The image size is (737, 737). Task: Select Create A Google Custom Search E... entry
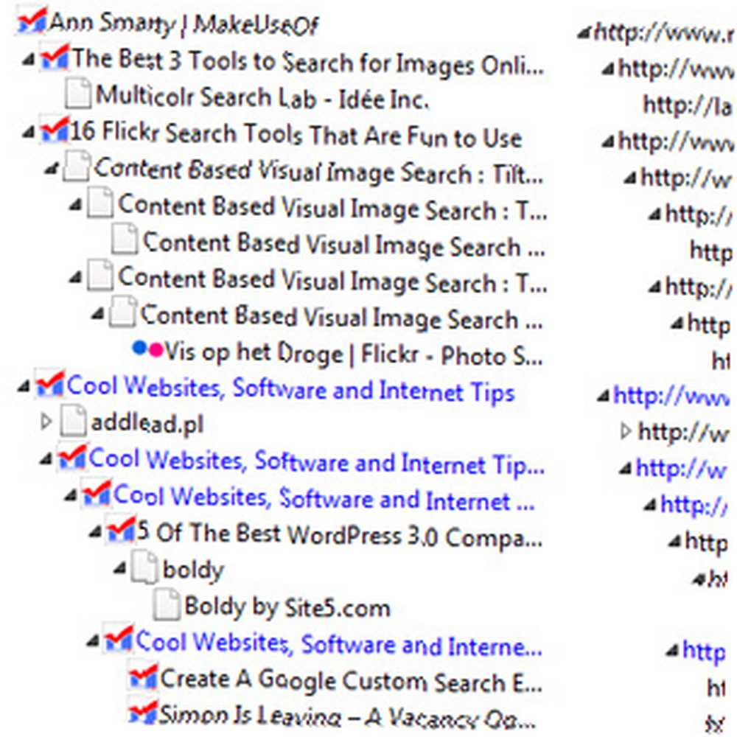351,680
